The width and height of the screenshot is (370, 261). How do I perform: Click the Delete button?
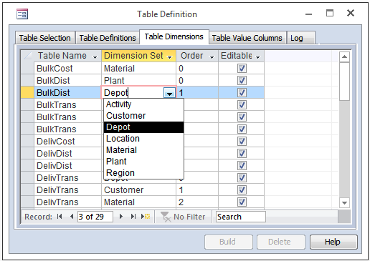[281, 242]
